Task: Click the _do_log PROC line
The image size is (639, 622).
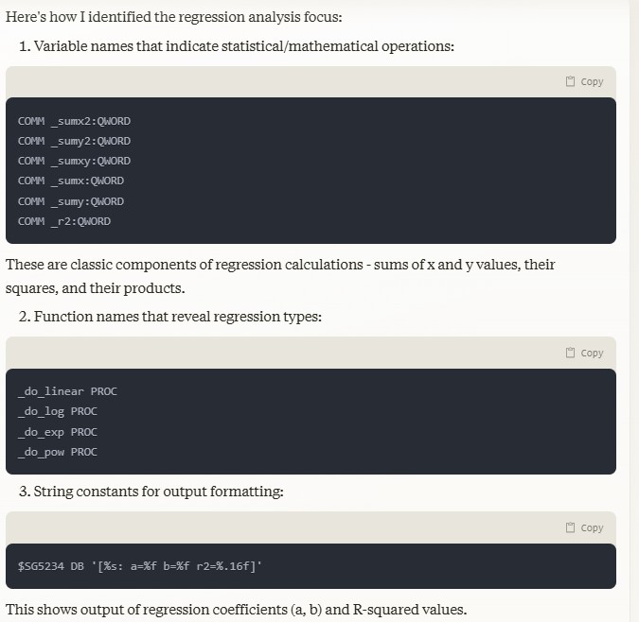Action: pyautogui.click(x=58, y=411)
